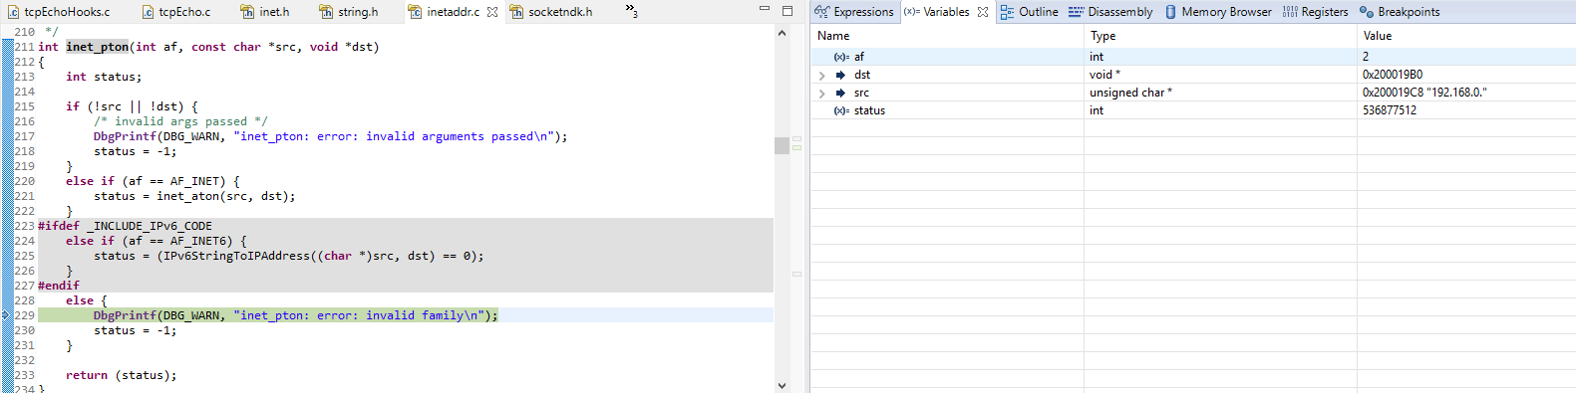Select the status variable row

click(1192, 110)
